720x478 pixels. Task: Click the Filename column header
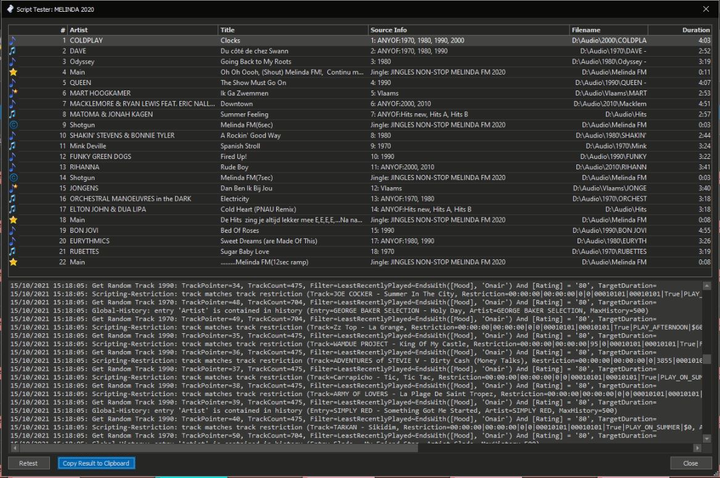[608, 30]
